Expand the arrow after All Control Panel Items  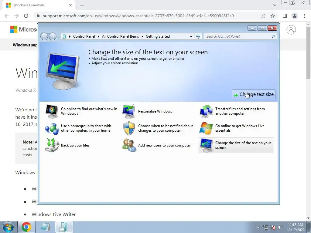(x=142, y=36)
